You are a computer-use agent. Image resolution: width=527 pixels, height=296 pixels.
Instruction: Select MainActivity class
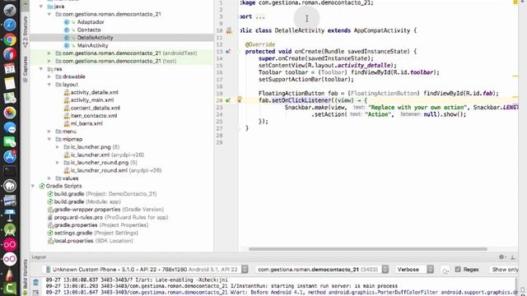[92, 45]
